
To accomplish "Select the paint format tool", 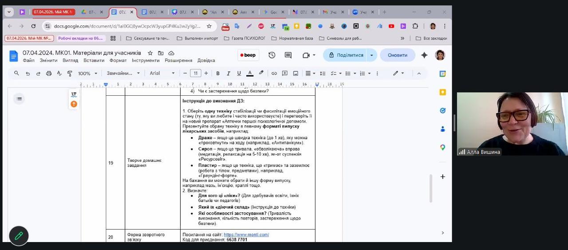I will pos(70,74).
